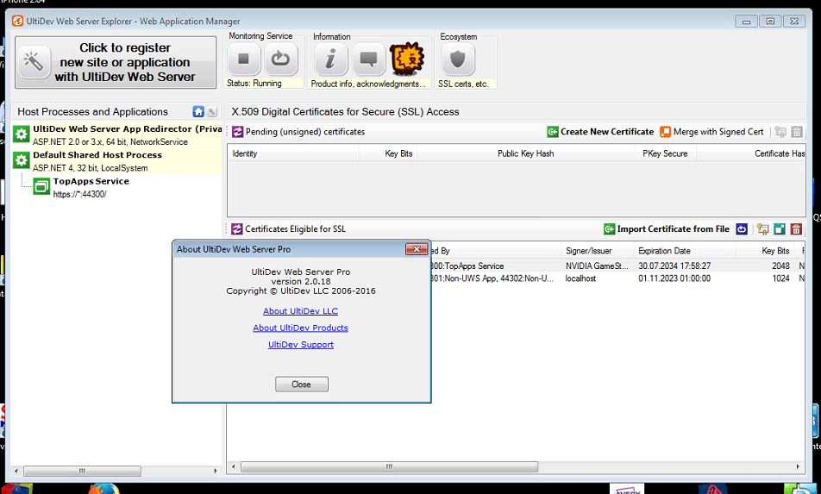Sort by the Key Bits column in the pending list

(388, 153)
